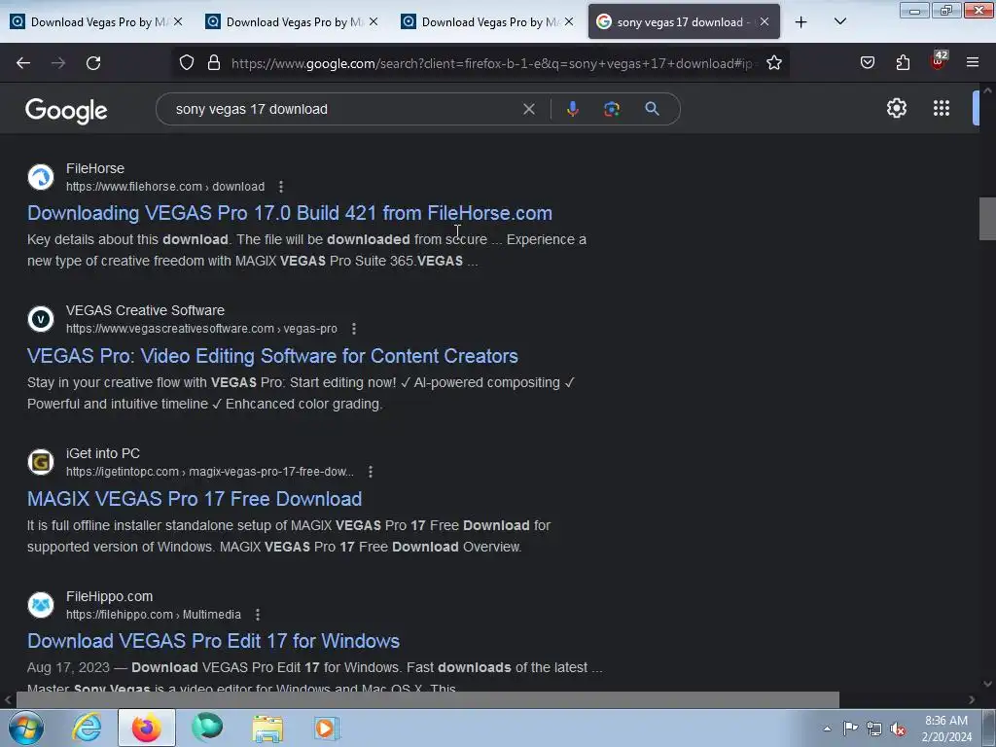Click the Windows Start orb
The height and width of the screenshot is (747, 996).
point(26,728)
